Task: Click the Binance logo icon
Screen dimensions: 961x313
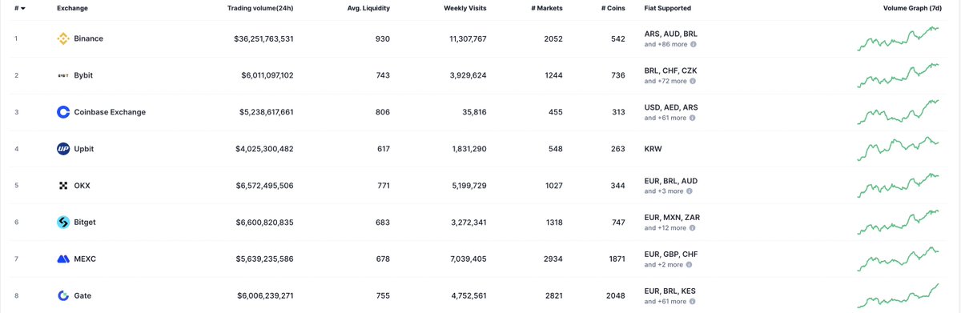Action: pos(63,38)
